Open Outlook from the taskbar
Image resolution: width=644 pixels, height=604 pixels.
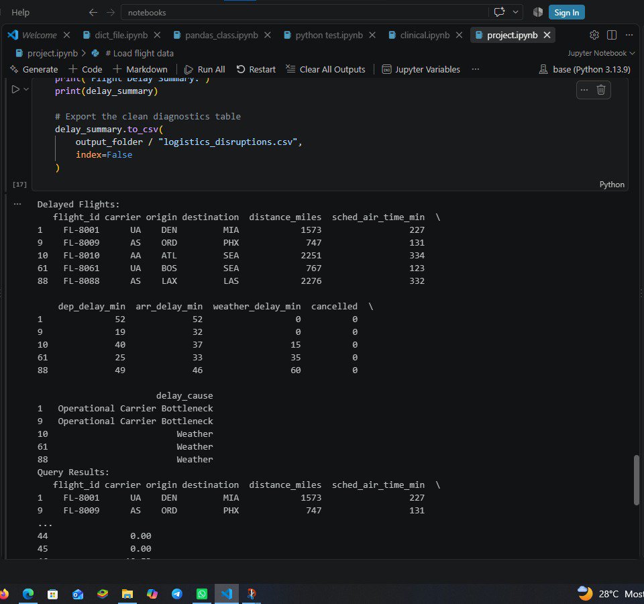tap(78, 594)
